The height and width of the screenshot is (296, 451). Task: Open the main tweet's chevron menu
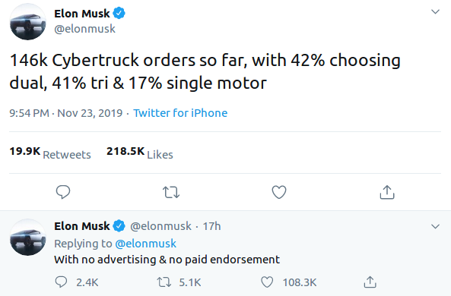[x=436, y=12]
